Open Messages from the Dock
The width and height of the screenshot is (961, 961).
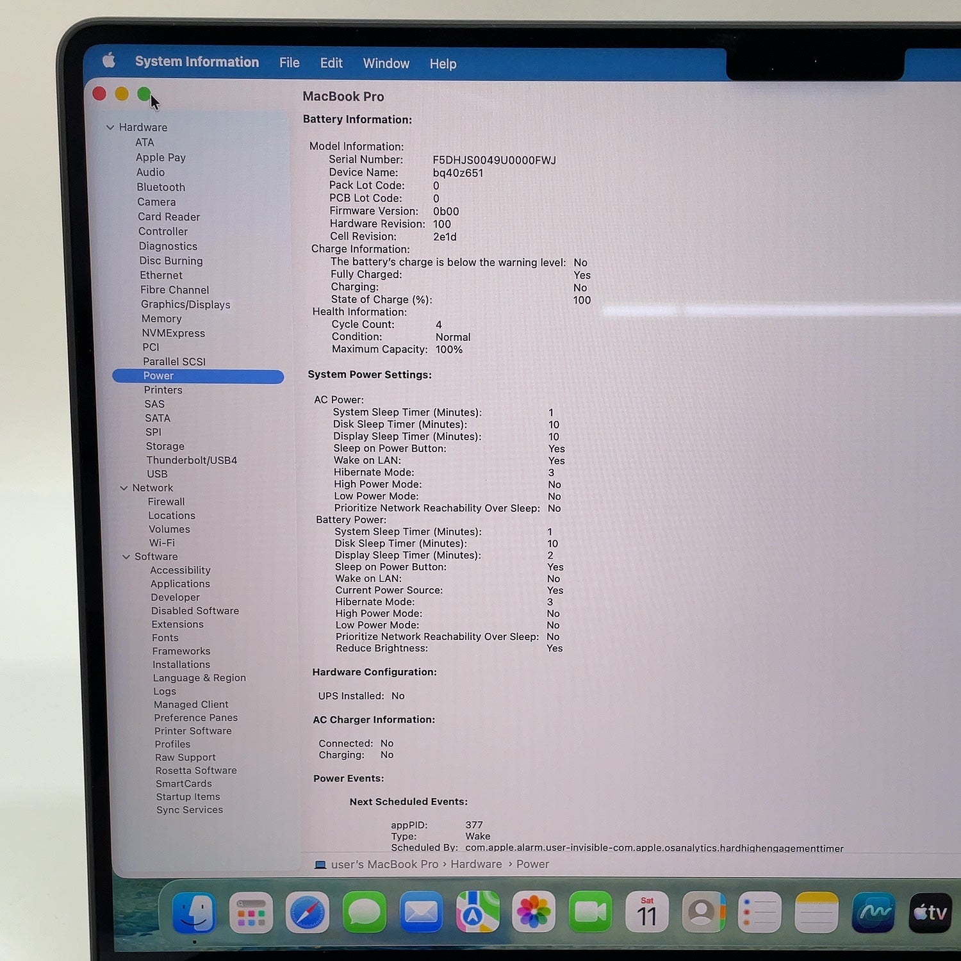[x=365, y=912]
